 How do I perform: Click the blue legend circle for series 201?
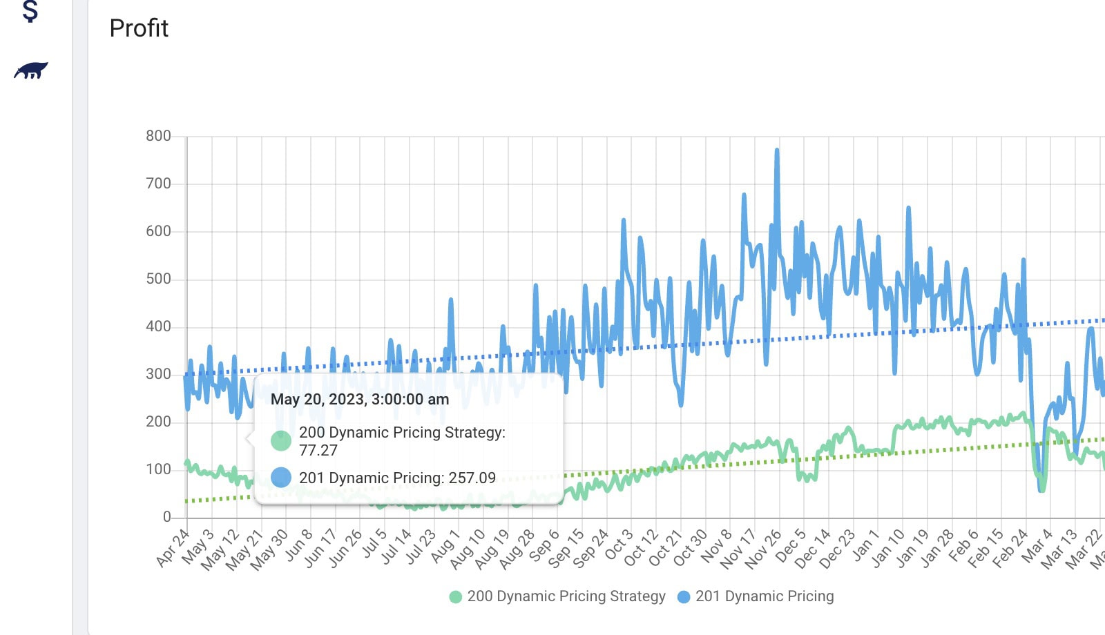pyautogui.click(x=684, y=597)
